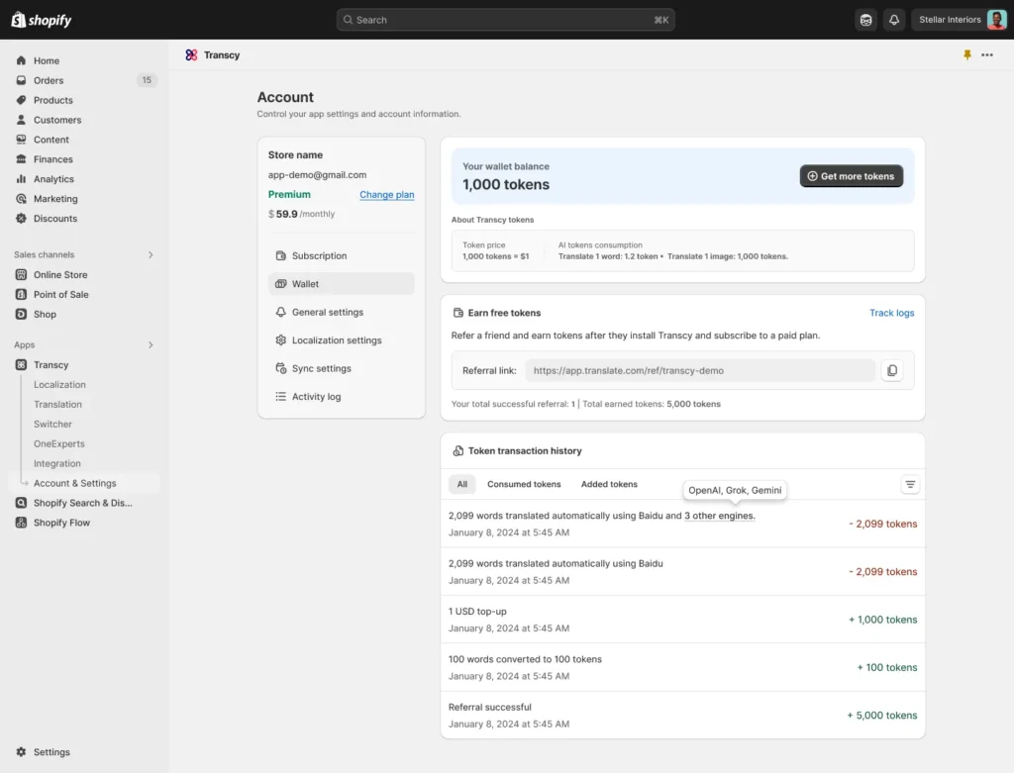Open Localization settings
The height and width of the screenshot is (773, 1014).
pyautogui.click(x=341, y=339)
